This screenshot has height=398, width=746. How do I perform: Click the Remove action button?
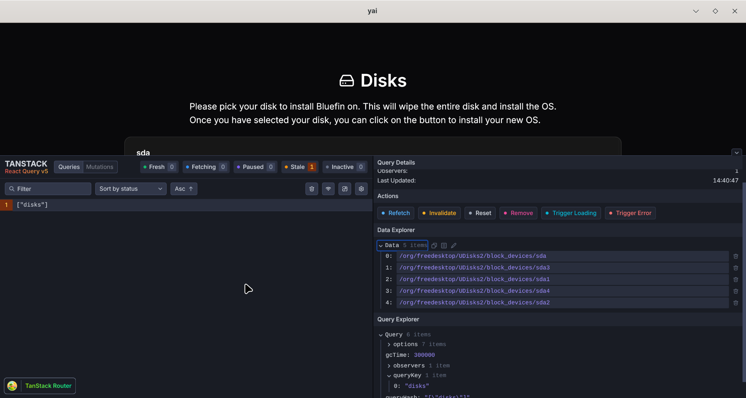tap(518, 213)
